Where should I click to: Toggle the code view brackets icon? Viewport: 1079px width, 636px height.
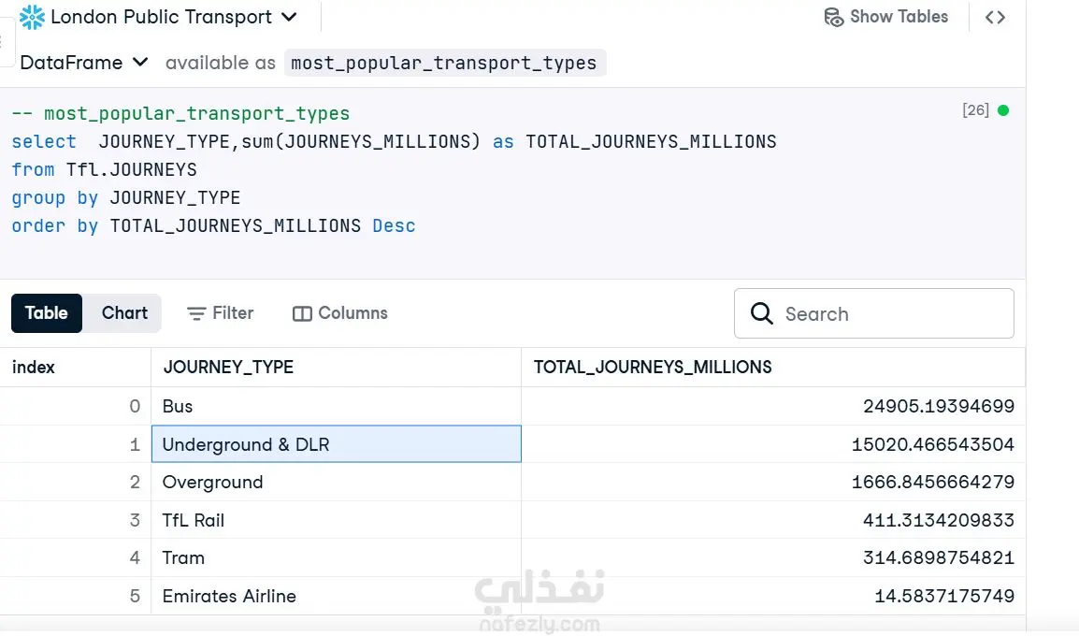pyautogui.click(x=995, y=17)
